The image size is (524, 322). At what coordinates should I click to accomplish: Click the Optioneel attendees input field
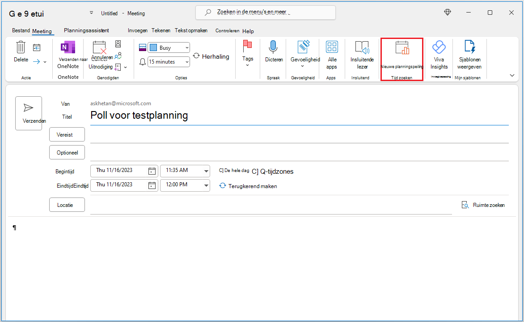pyautogui.click(x=300, y=153)
